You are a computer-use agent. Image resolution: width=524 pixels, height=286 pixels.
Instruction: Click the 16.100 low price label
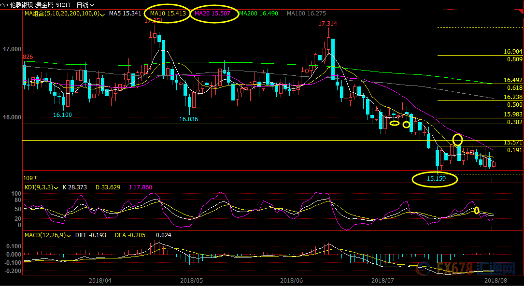click(x=62, y=114)
